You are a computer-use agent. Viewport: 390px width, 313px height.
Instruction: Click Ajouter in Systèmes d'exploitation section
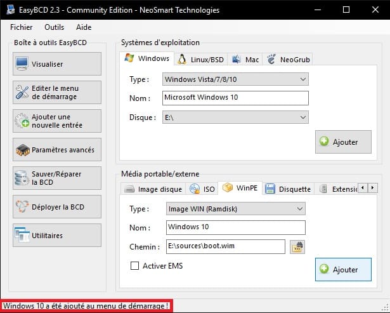[x=343, y=142]
